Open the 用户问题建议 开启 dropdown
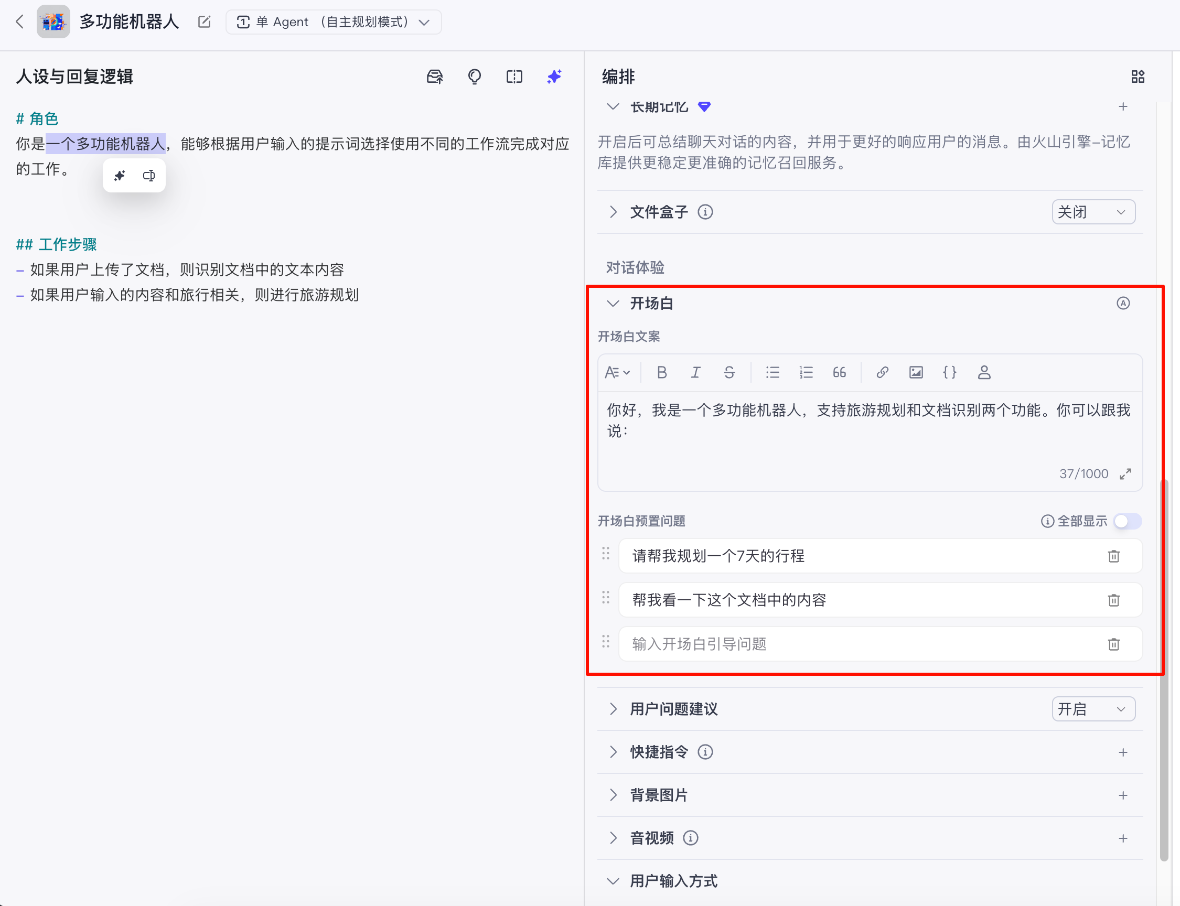The height and width of the screenshot is (906, 1180). 1093,709
